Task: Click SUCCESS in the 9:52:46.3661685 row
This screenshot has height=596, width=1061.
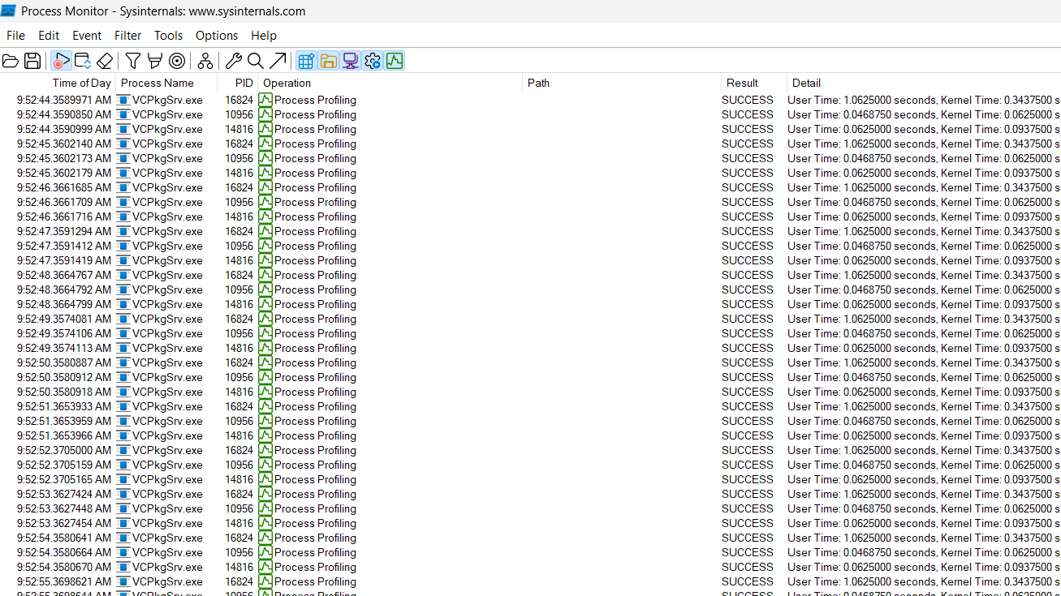Action: pos(748,187)
